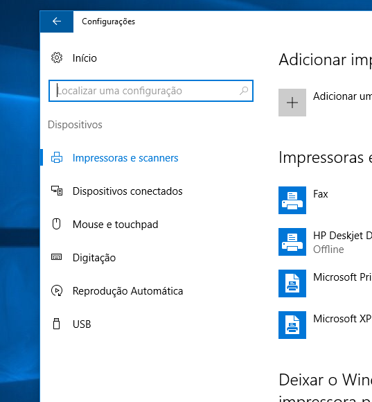Viewport: 372px width, 402px height.
Task: Select Microsoft XPS printer name
Action: click(x=342, y=319)
